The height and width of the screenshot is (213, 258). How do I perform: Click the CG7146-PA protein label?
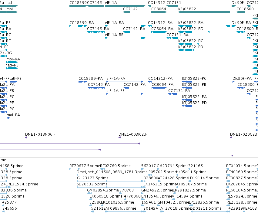[99, 85]
